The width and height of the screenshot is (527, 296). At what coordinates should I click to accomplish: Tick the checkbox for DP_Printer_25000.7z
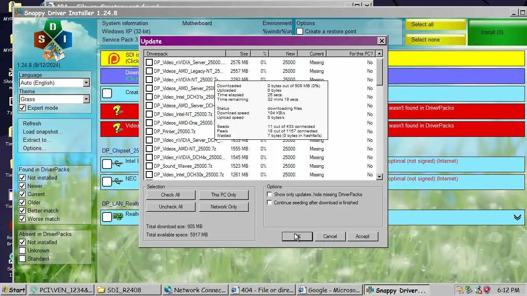(149, 132)
